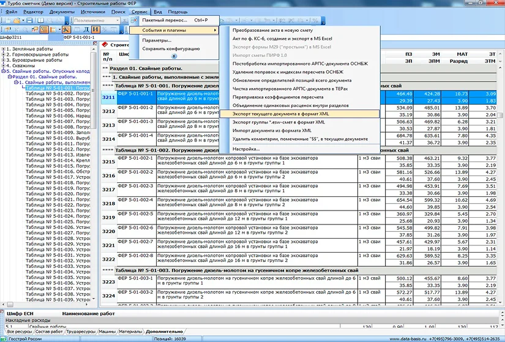Expand the hidden items in Сервис menu
This screenshot has width=505, height=342.
174,56
